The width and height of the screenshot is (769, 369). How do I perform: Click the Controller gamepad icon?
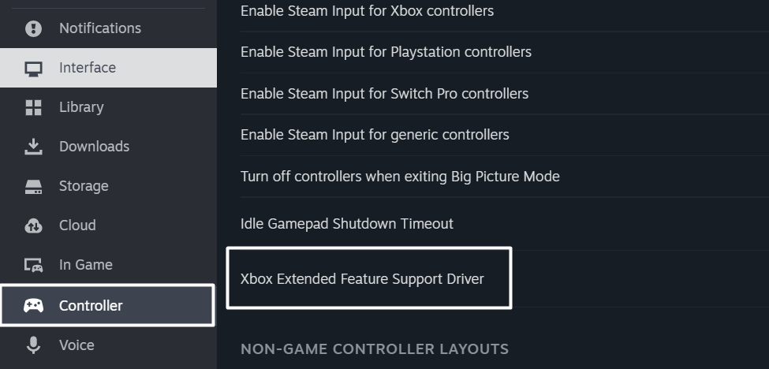[x=33, y=305]
